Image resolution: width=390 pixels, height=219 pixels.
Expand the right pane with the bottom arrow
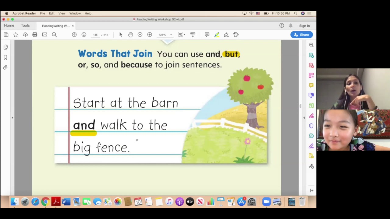click(311, 190)
